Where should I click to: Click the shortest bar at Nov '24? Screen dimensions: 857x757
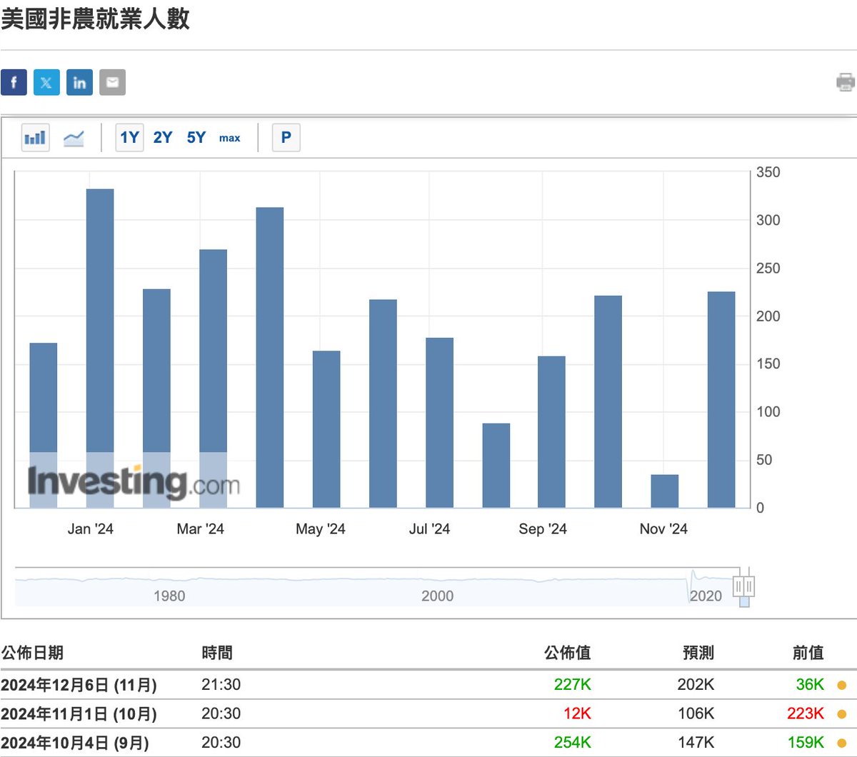point(664,491)
